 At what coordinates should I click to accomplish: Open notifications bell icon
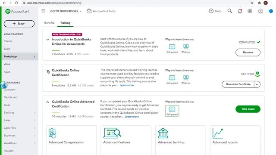(240, 11)
